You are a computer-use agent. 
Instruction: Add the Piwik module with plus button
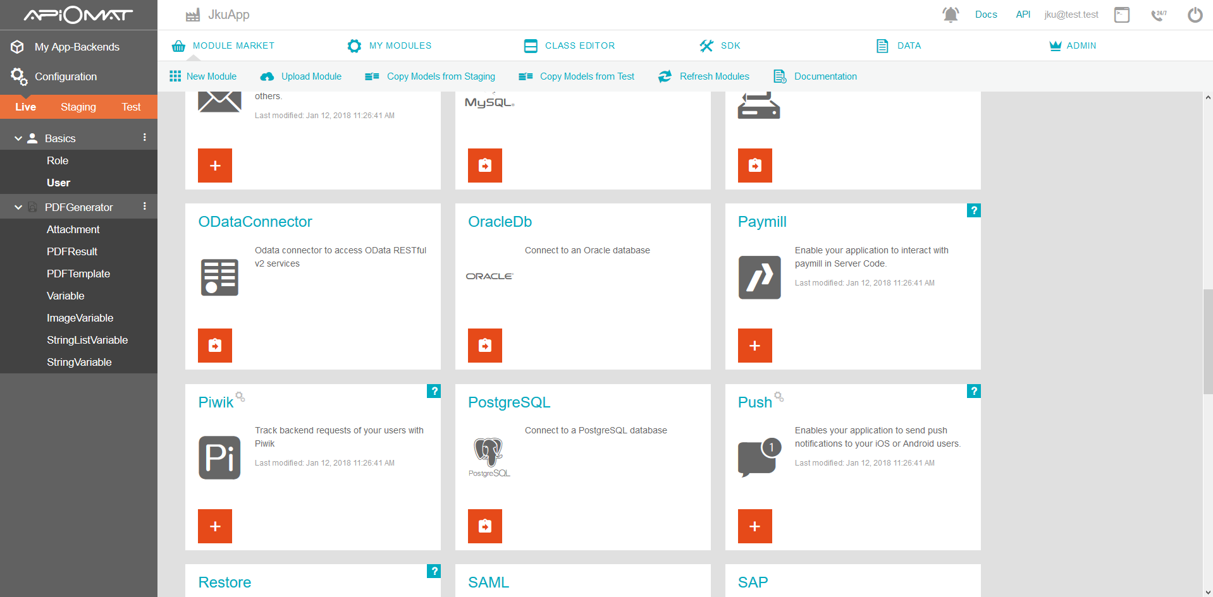(x=215, y=526)
